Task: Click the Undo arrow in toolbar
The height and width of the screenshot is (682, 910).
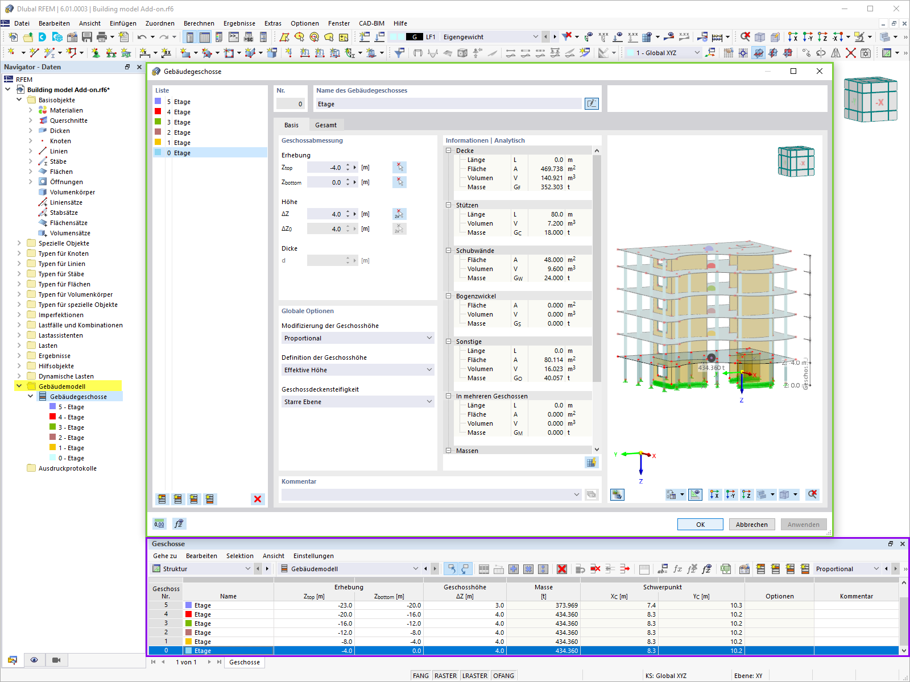Action: (x=142, y=37)
